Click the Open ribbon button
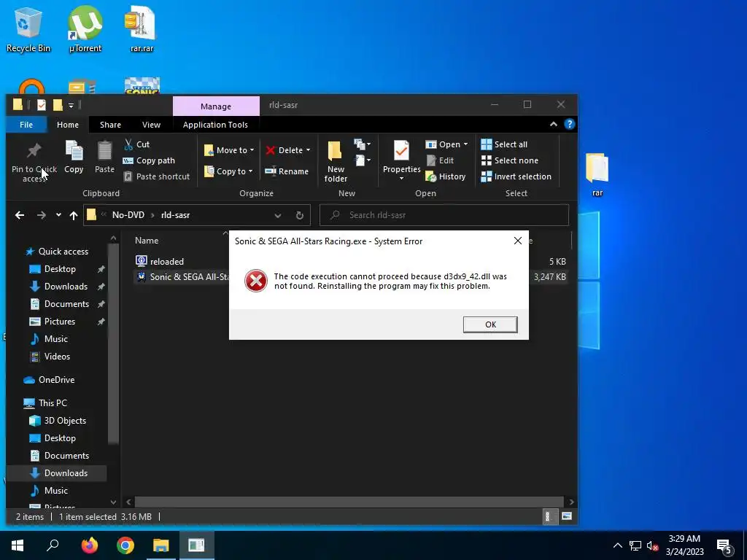 pyautogui.click(x=446, y=144)
